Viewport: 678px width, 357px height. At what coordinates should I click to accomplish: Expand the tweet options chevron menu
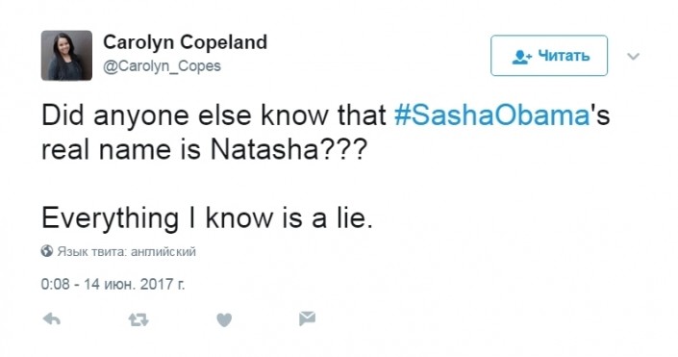click(x=633, y=56)
